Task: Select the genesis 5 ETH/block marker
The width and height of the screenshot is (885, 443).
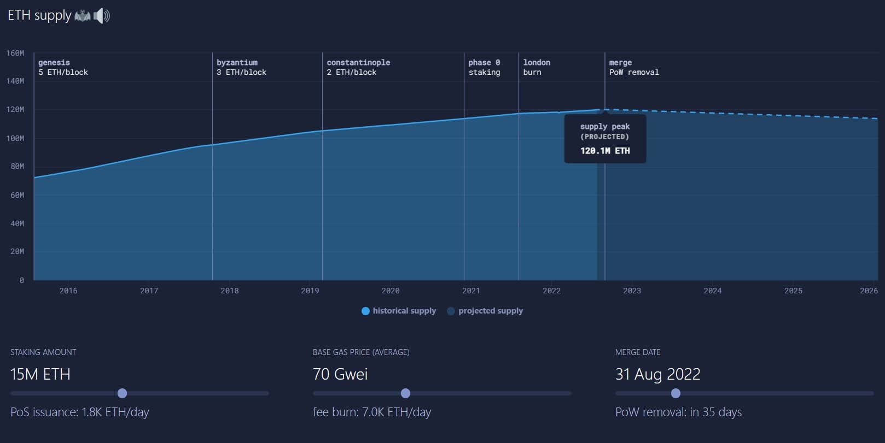Action: [x=62, y=67]
